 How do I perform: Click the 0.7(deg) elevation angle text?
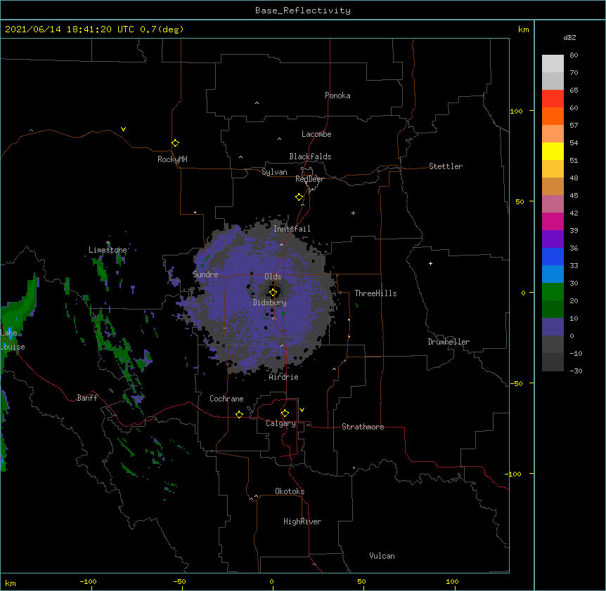pos(162,29)
